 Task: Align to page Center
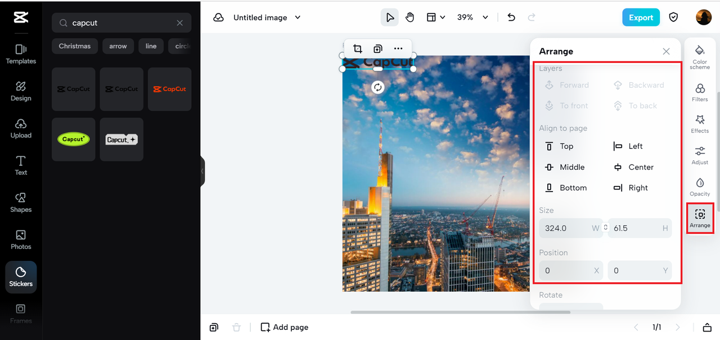click(x=633, y=167)
